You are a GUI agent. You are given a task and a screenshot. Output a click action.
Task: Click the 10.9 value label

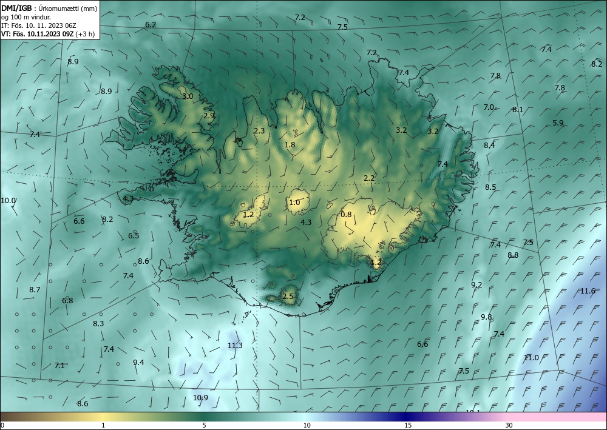click(x=200, y=398)
